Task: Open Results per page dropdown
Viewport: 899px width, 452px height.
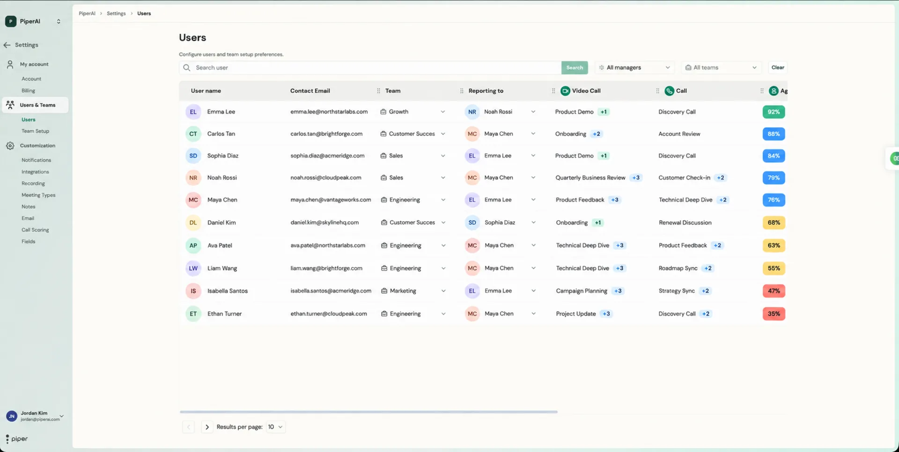Action: click(275, 427)
